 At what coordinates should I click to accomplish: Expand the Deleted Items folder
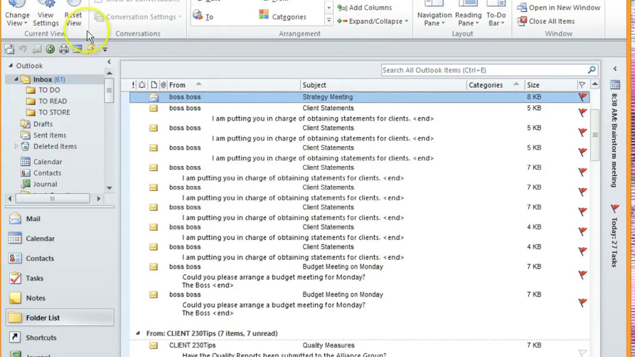[x=16, y=146]
